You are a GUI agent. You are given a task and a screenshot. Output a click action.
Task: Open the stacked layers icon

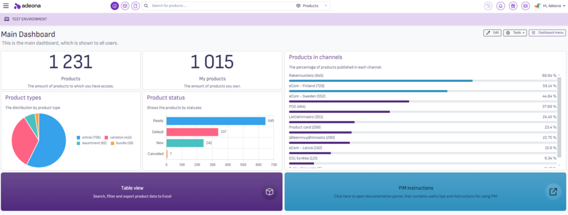pyautogui.click(x=525, y=6)
